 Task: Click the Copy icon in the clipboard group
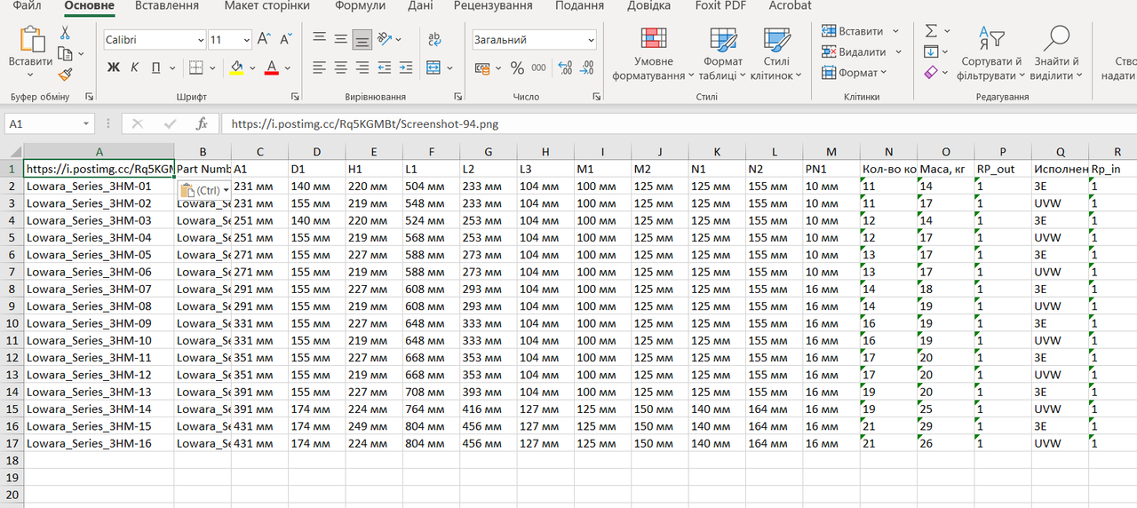click(65, 53)
